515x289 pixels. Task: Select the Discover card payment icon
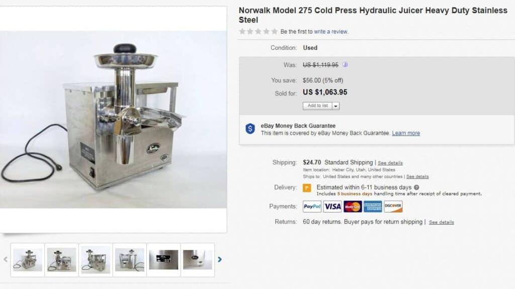click(393, 207)
